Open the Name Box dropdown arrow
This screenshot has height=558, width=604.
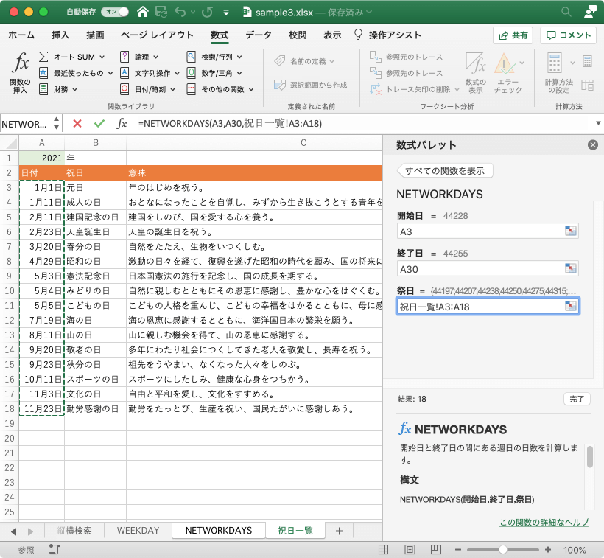coord(57,125)
